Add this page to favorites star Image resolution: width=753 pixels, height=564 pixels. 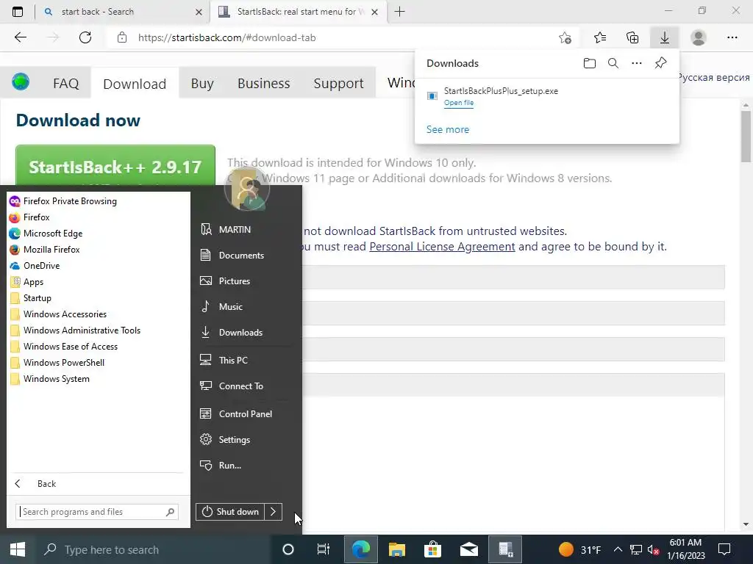coord(565,38)
